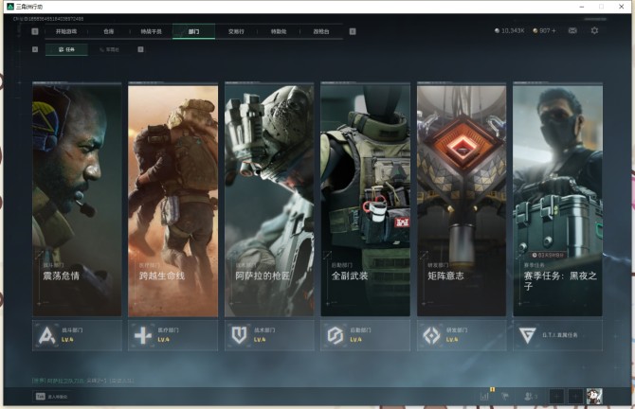The width and height of the screenshot is (635, 409).
Task: Click the G.T.I. triangle emblem
Action: tap(527, 335)
